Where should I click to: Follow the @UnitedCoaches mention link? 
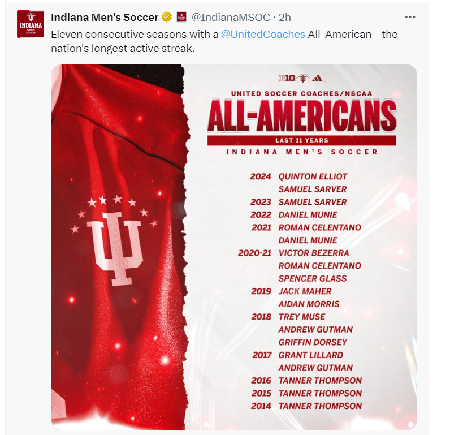click(262, 34)
